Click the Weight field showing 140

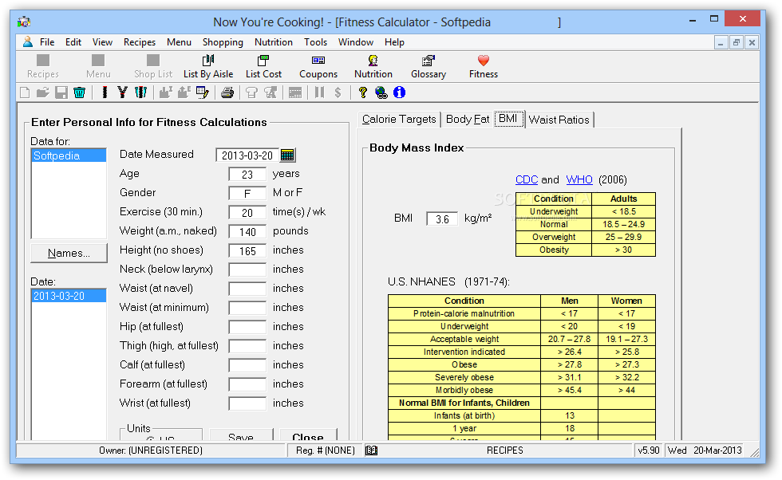pyautogui.click(x=247, y=232)
